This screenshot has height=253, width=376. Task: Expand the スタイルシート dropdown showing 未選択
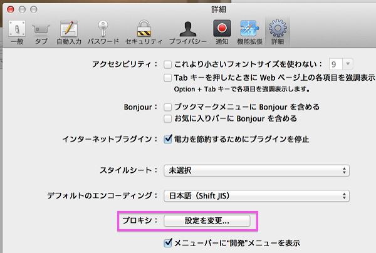[256, 170]
